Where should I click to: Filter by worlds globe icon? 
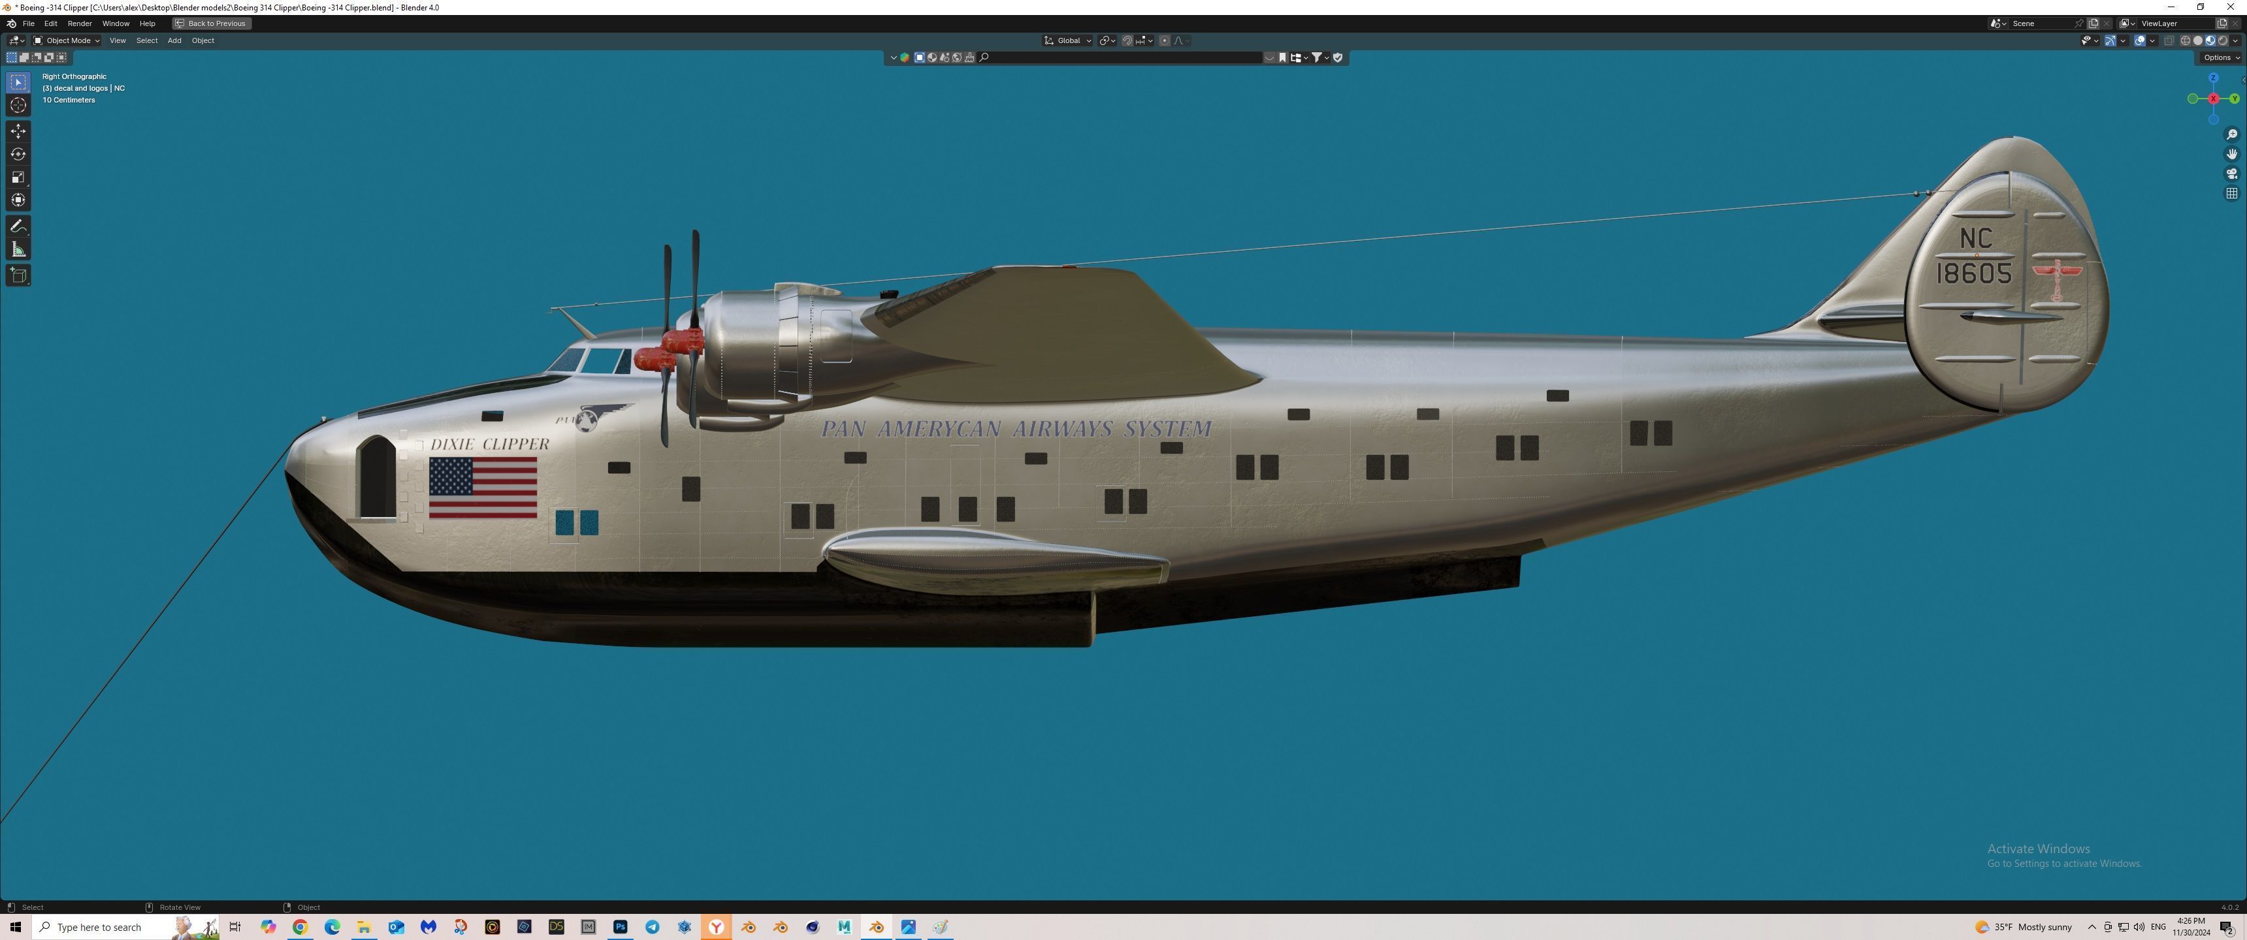tap(957, 57)
